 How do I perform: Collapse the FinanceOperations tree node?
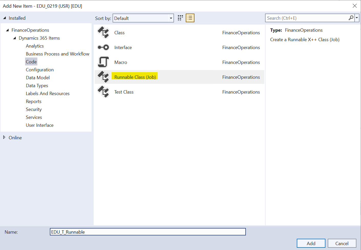tap(7, 30)
